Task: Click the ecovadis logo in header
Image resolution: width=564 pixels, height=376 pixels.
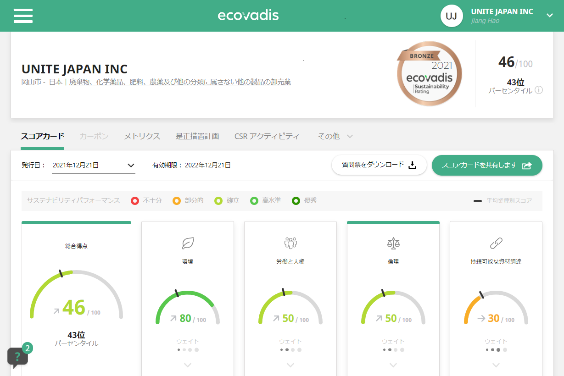Action: pos(248,16)
